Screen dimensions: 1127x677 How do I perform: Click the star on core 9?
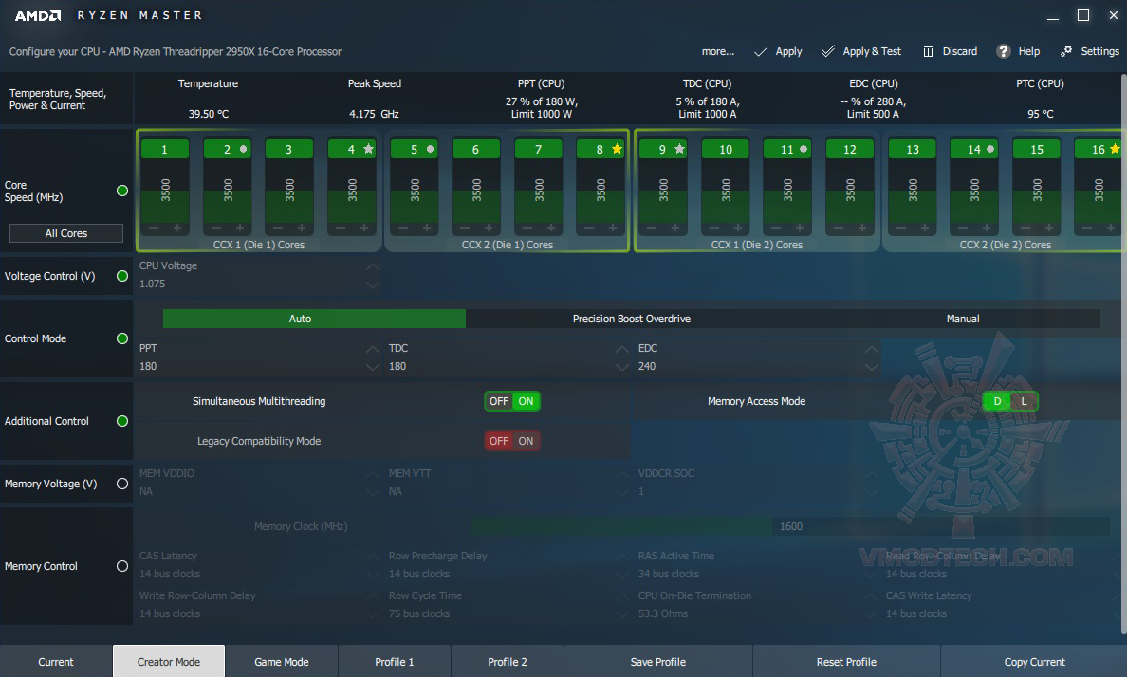pyautogui.click(x=679, y=149)
